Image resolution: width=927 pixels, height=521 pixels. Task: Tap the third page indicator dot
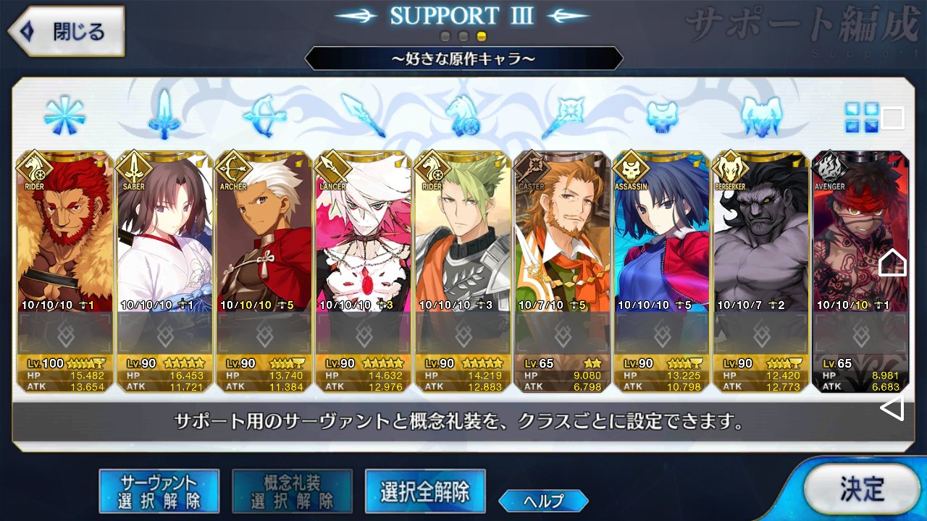[x=482, y=36]
